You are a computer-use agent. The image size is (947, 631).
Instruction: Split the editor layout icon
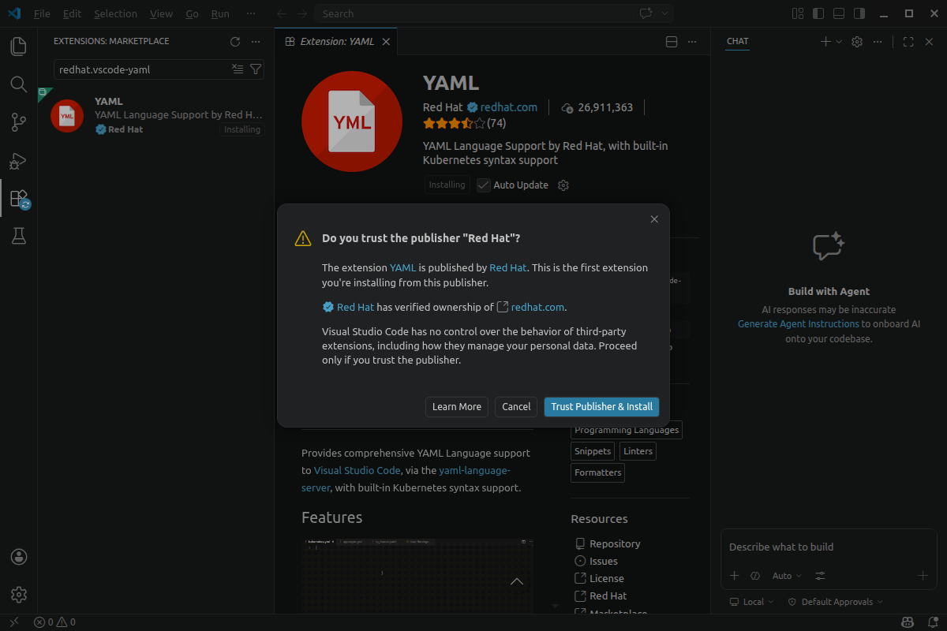tap(672, 42)
